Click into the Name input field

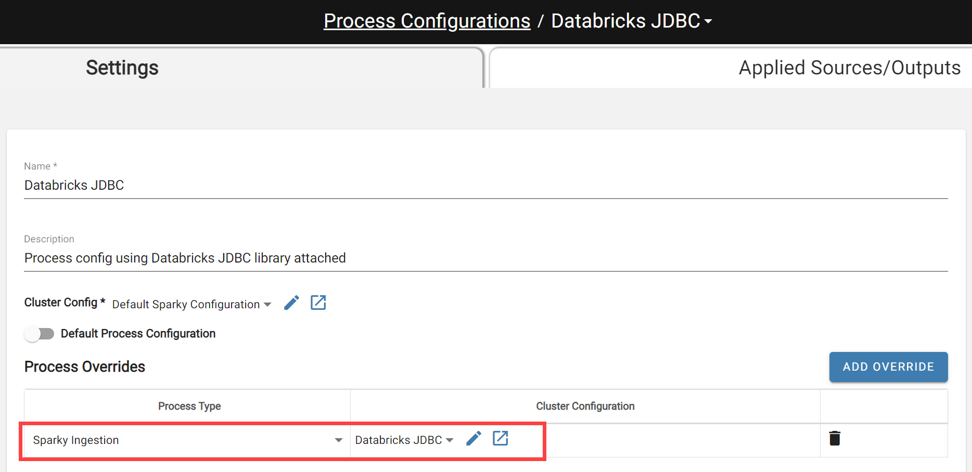point(485,186)
